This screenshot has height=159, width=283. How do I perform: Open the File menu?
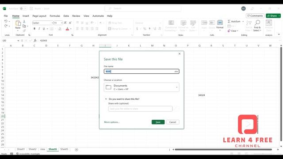pos(6,16)
